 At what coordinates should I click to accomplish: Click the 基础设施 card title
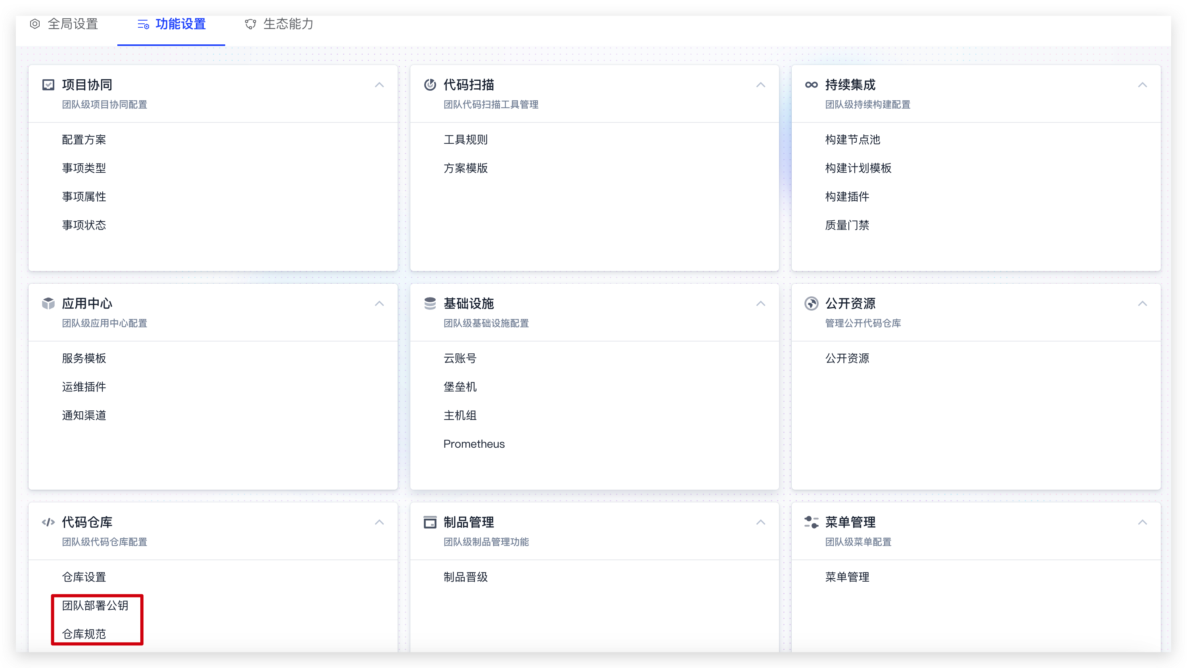pos(469,303)
